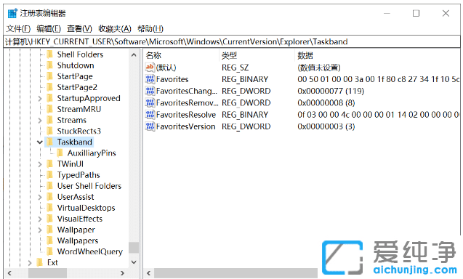Click the tree pane scroll right arrow

point(122,273)
